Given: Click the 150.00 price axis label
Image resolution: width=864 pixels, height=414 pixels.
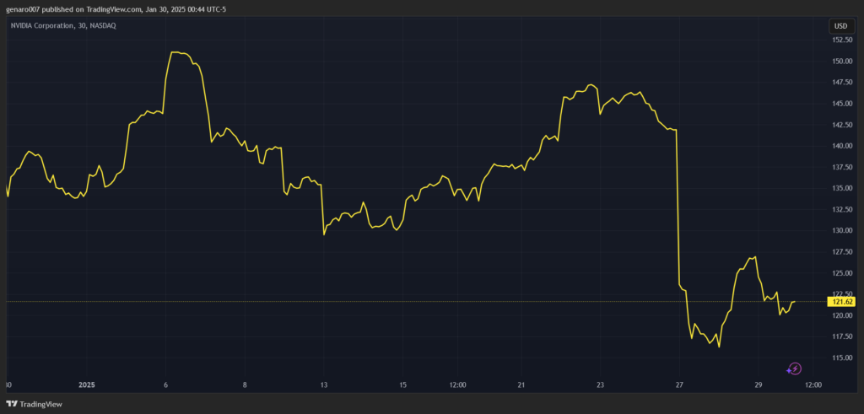Looking at the screenshot, I should [843, 61].
